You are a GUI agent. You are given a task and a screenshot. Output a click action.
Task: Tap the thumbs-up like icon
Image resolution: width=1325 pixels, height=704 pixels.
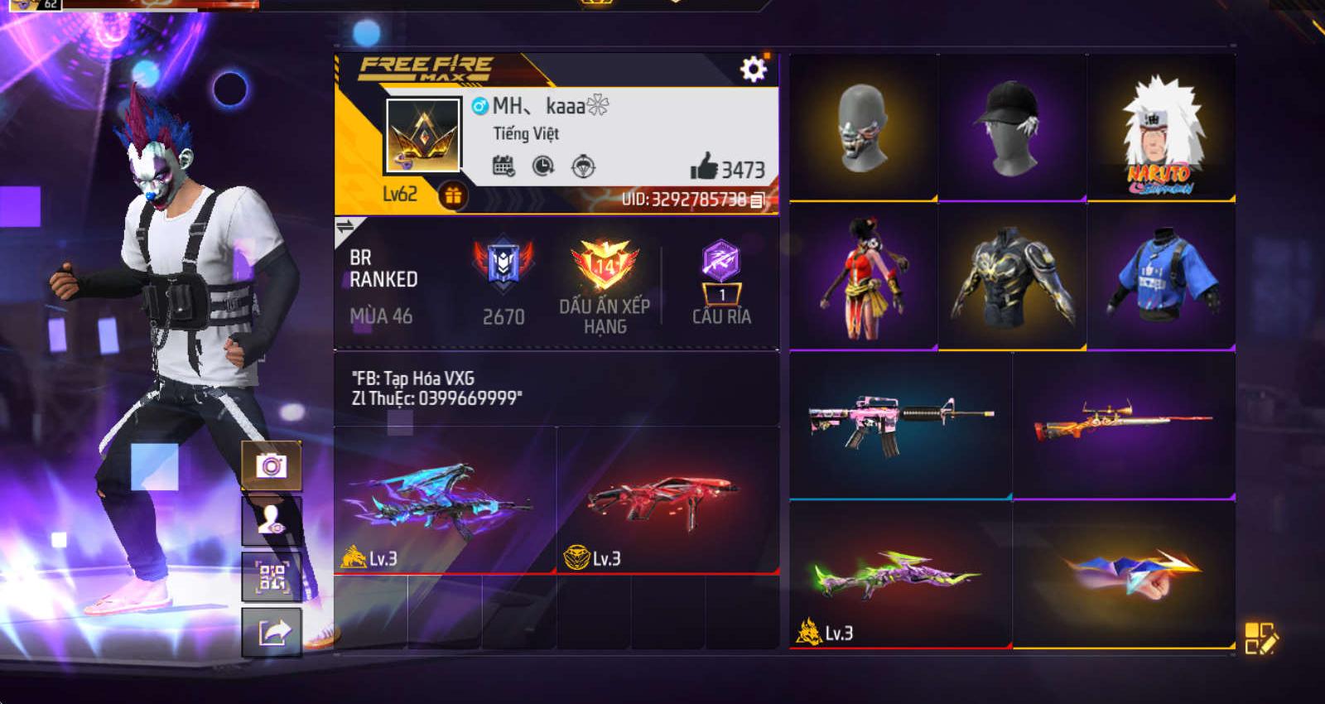click(x=703, y=166)
